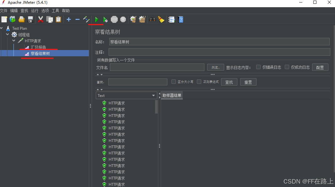Click the 查找 search button
The image size is (335, 187).
[x=229, y=82]
